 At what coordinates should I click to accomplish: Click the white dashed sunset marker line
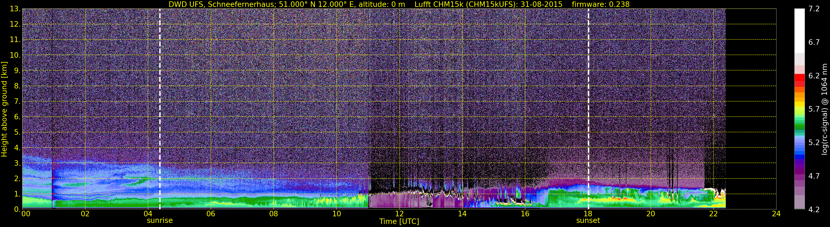[x=588, y=109]
